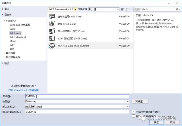
Task: Select the ASP.NET Core Web application globe icon
Action: click(x=52, y=46)
